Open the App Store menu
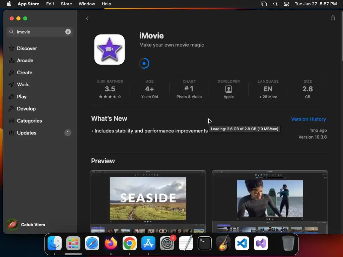 pos(28,4)
